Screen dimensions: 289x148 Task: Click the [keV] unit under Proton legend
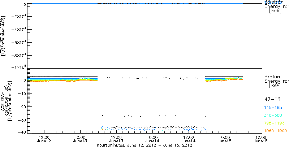[x=275, y=86]
